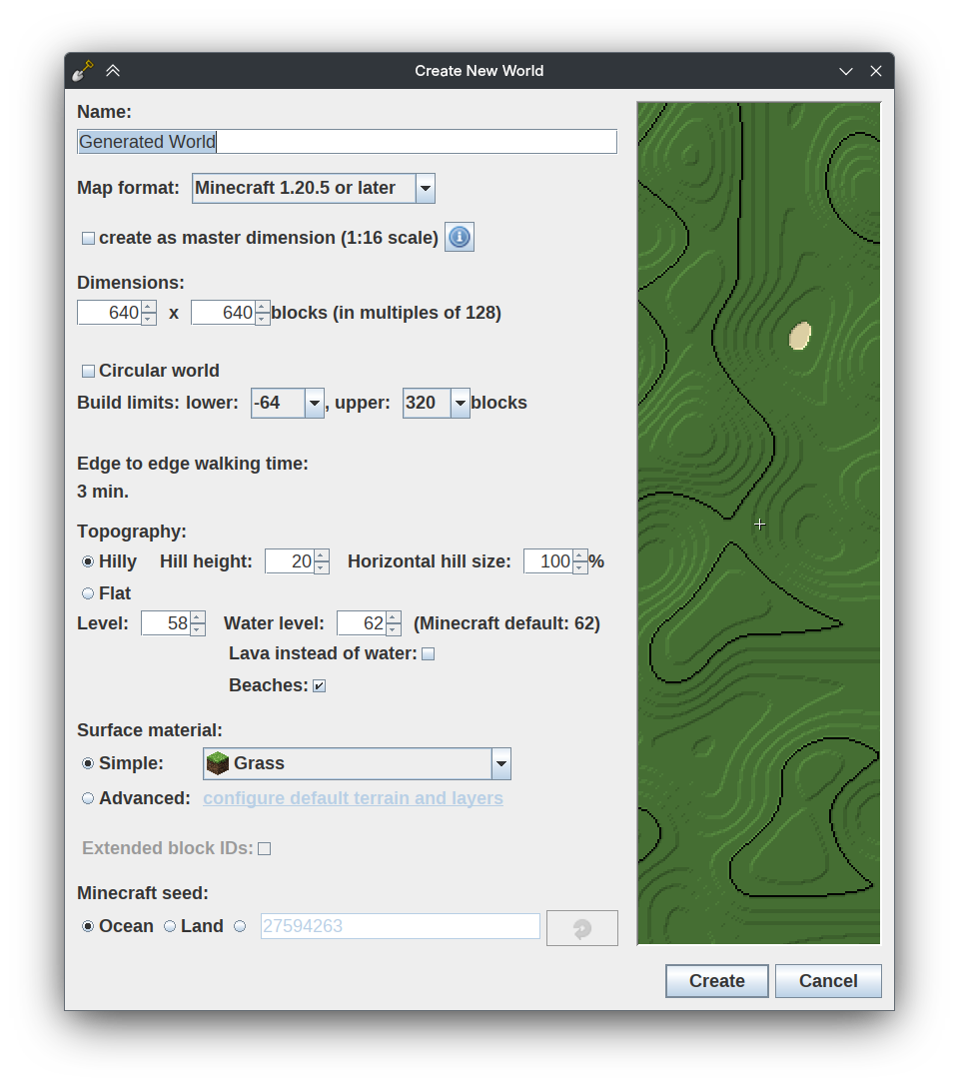The height and width of the screenshot is (1087, 959).
Task: Increase Hill height with up arrow
Action: tap(321, 555)
